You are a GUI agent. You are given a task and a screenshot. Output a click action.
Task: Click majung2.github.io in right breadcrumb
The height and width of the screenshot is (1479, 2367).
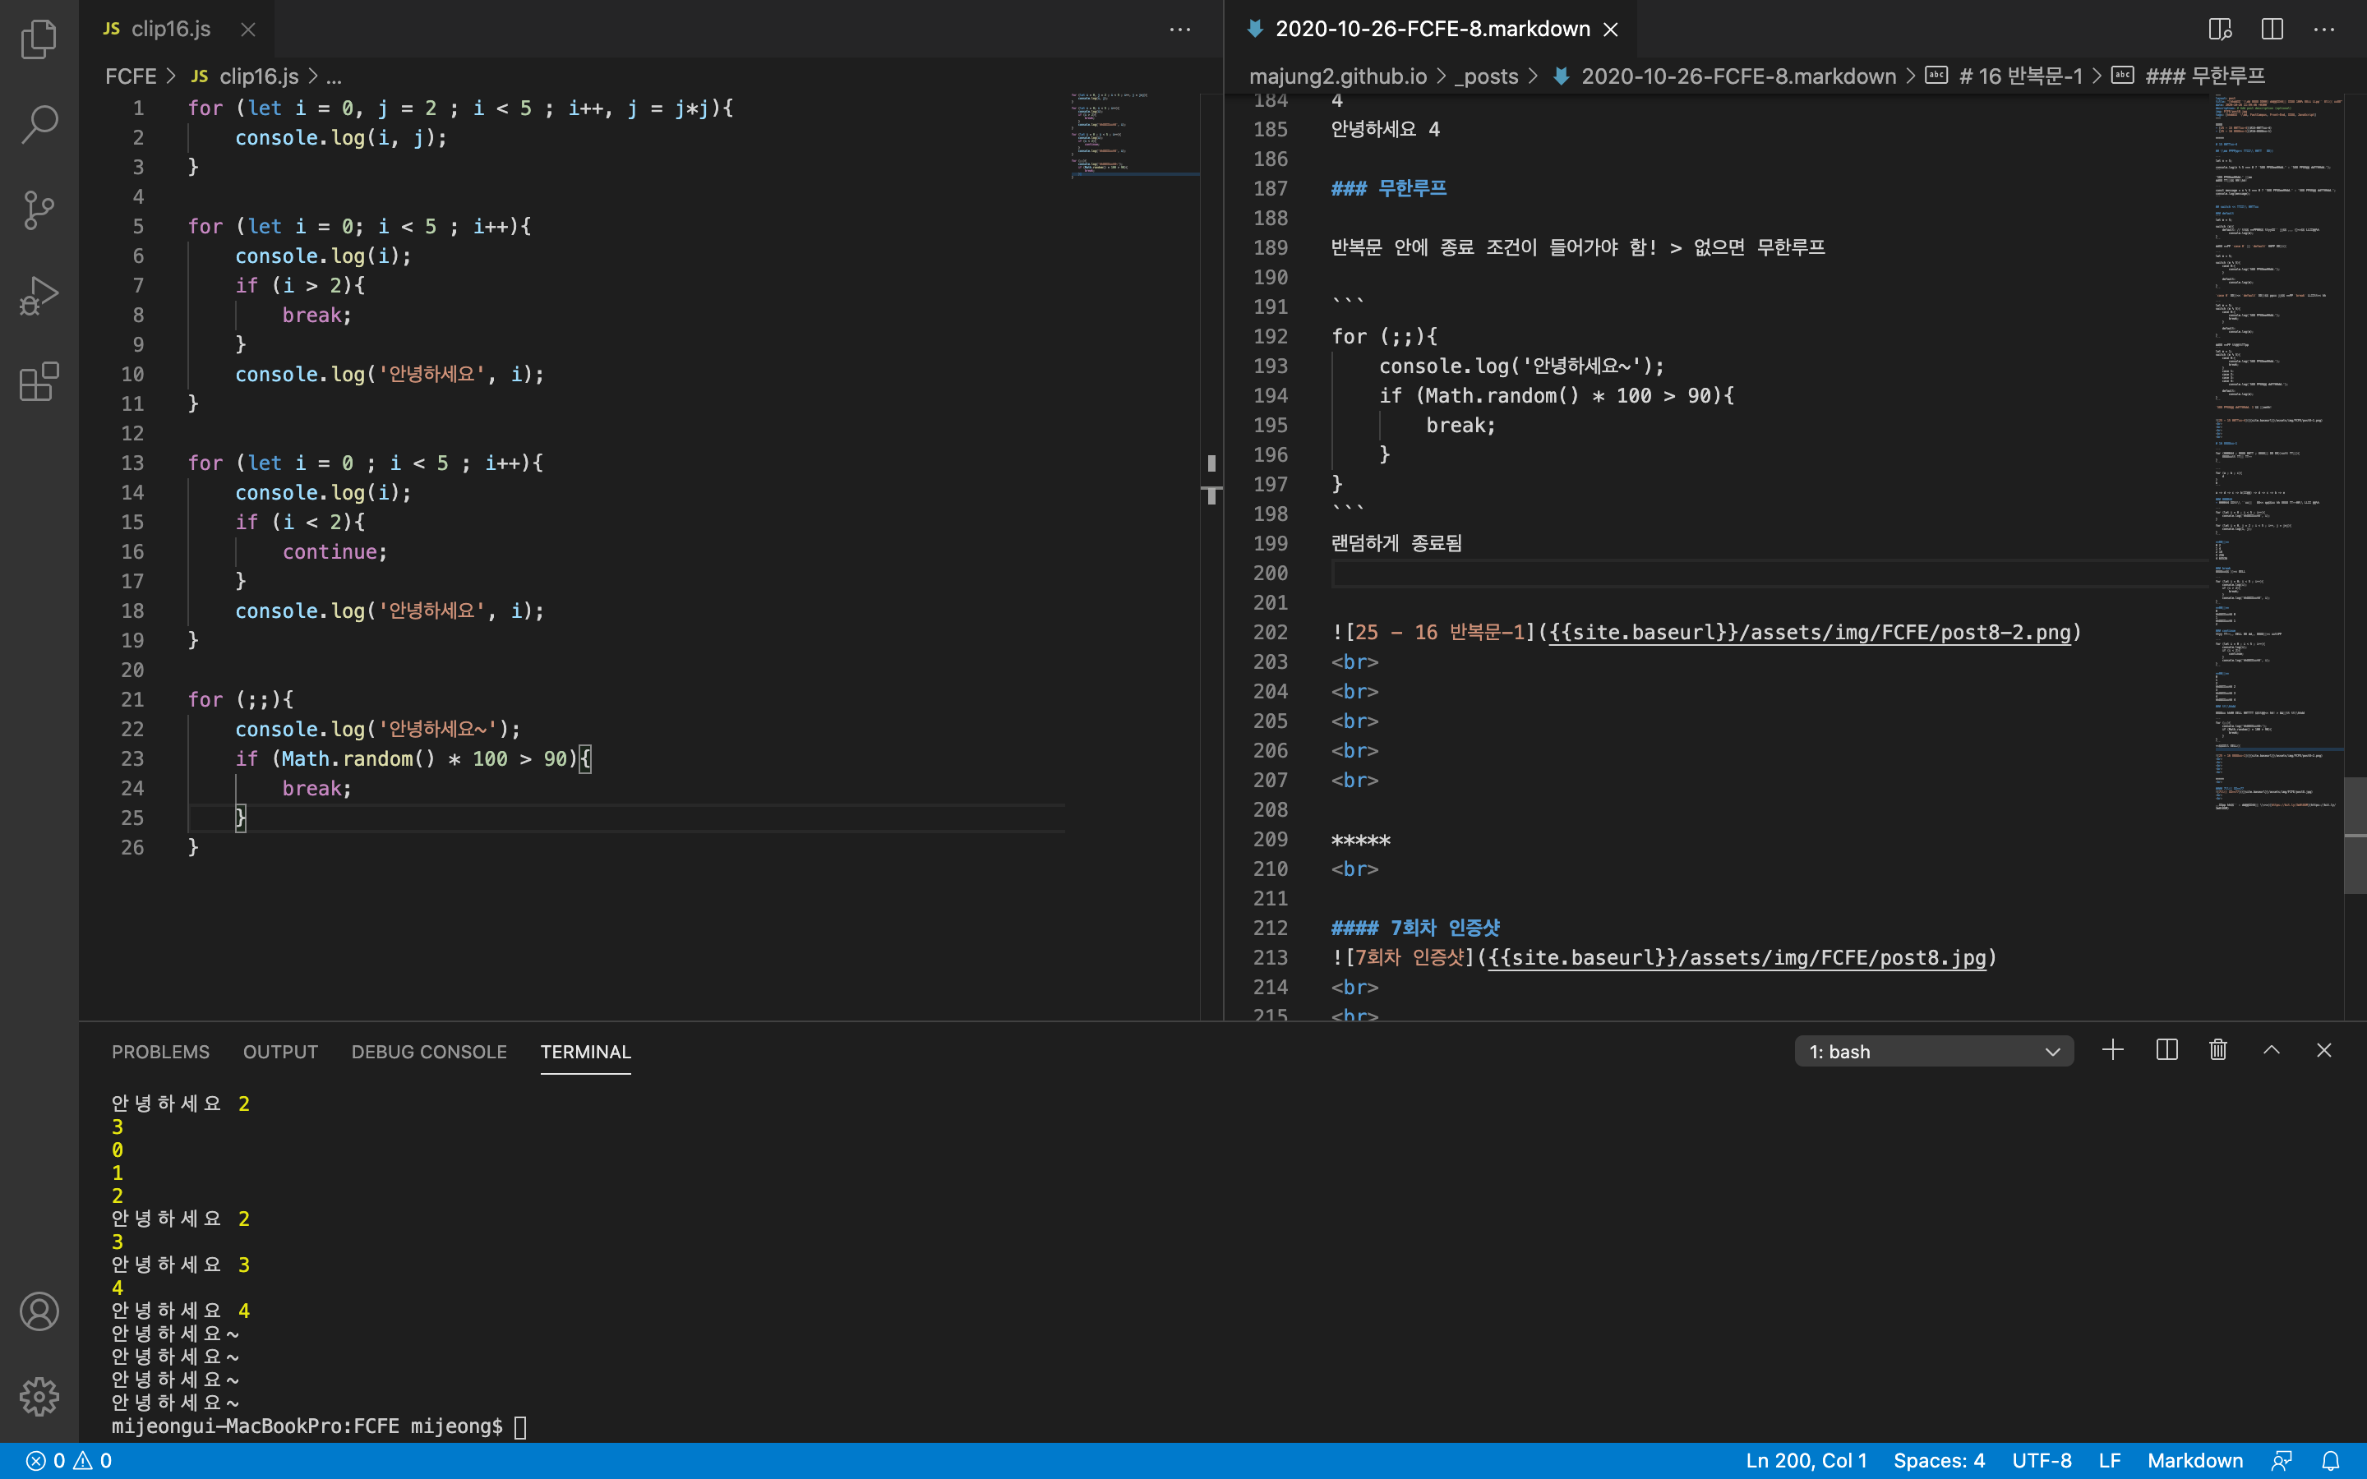click(1338, 76)
